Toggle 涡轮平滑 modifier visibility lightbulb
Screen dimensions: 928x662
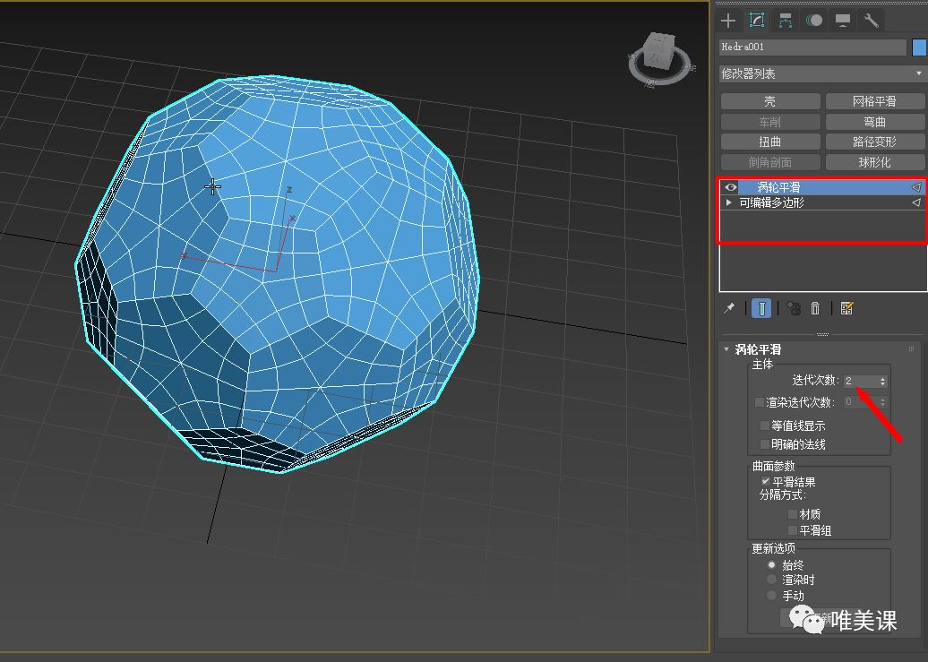731,187
